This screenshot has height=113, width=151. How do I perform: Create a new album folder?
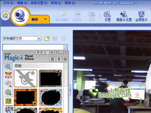click(x=47, y=38)
